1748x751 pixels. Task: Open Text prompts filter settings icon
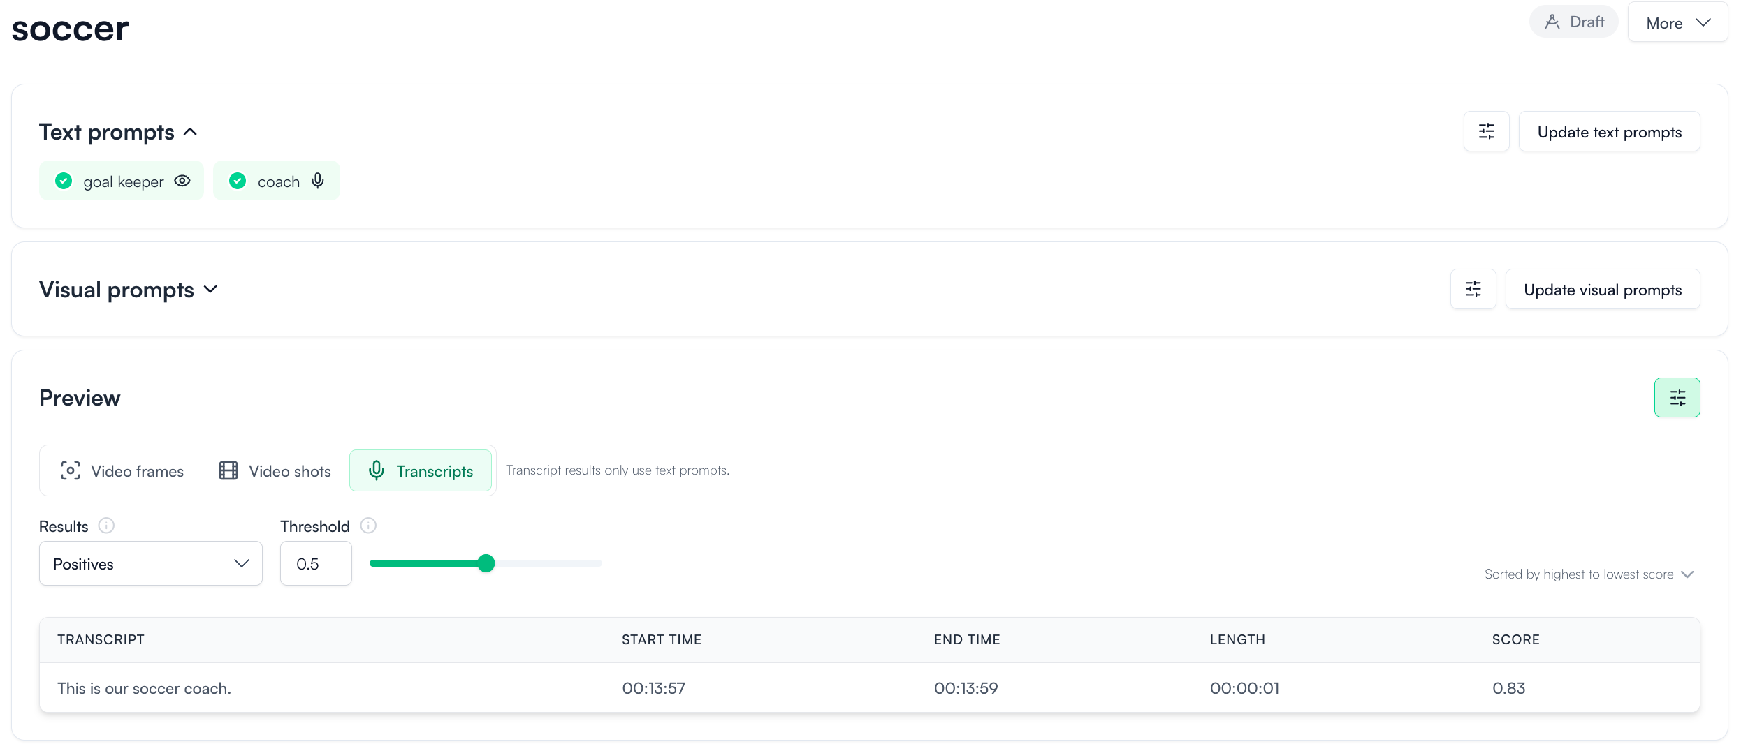pos(1486,132)
